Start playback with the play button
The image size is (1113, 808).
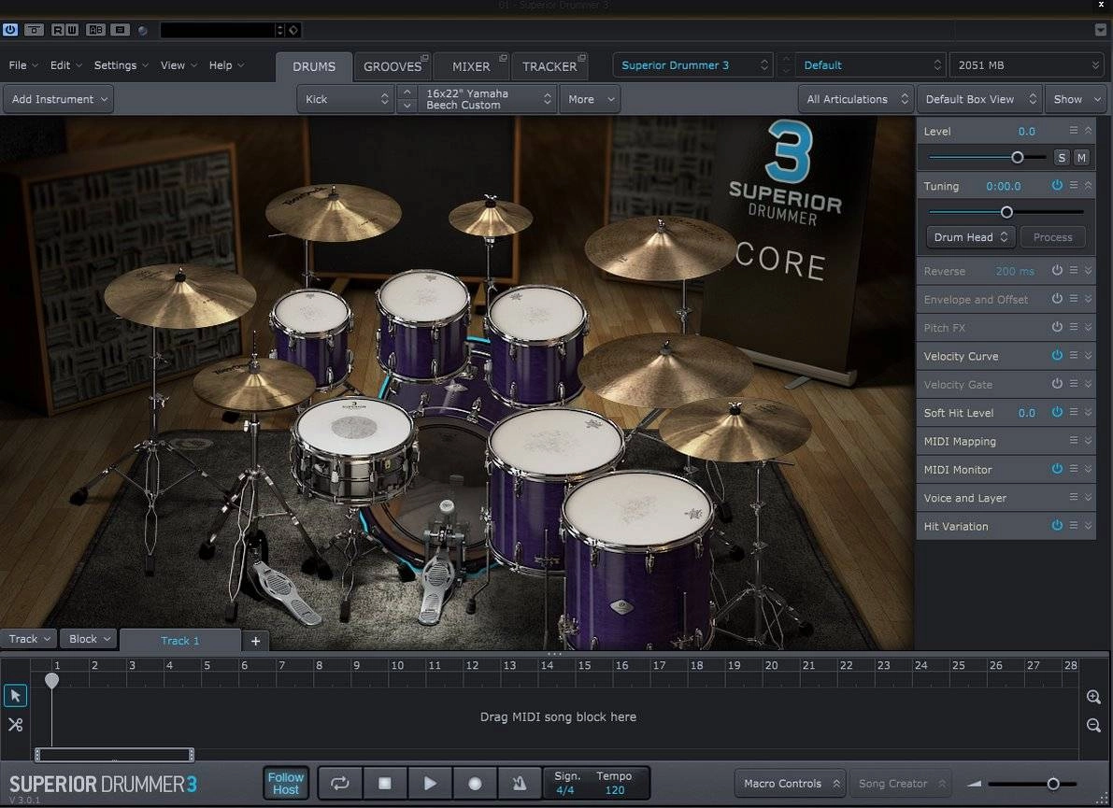(430, 783)
